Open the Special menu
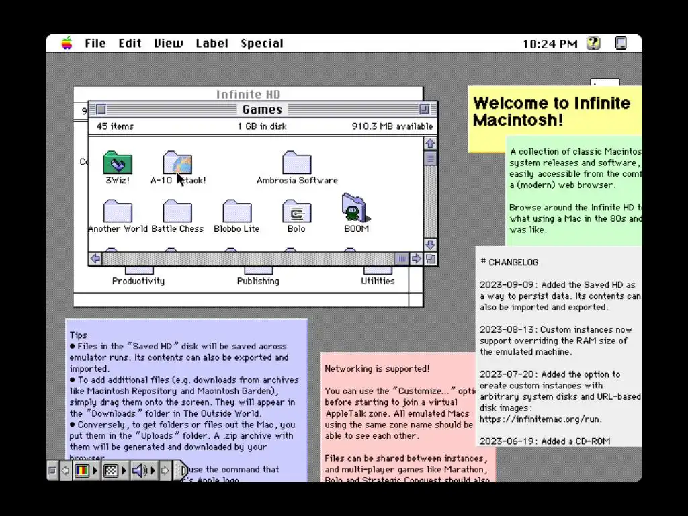 (262, 44)
